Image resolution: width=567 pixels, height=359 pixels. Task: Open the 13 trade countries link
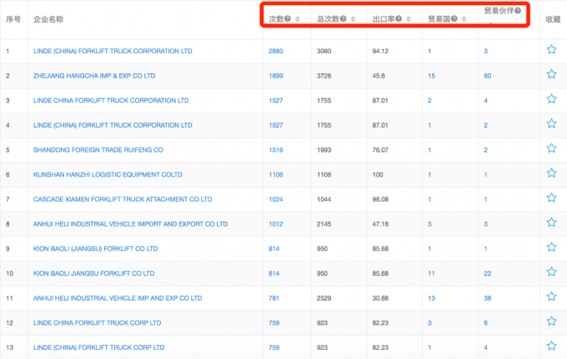point(431,298)
